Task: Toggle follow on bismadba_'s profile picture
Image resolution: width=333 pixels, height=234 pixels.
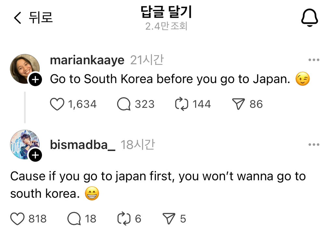Action: tap(35, 155)
